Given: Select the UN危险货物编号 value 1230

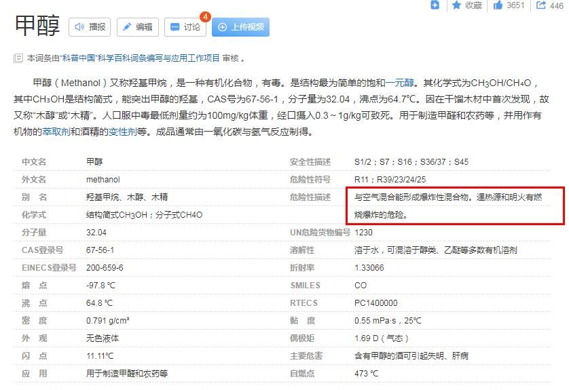Looking at the screenshot, I should 363,233.
